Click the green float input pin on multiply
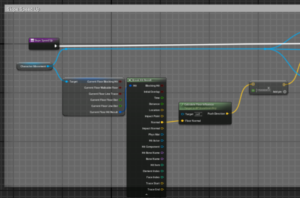Screen dimensions: 300x198 (253, 90)
